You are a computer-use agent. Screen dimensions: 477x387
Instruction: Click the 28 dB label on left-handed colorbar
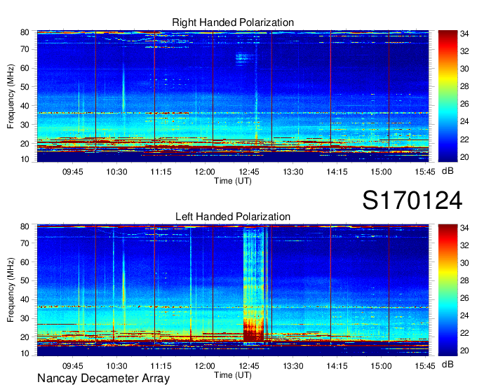(x=464, y=280)
